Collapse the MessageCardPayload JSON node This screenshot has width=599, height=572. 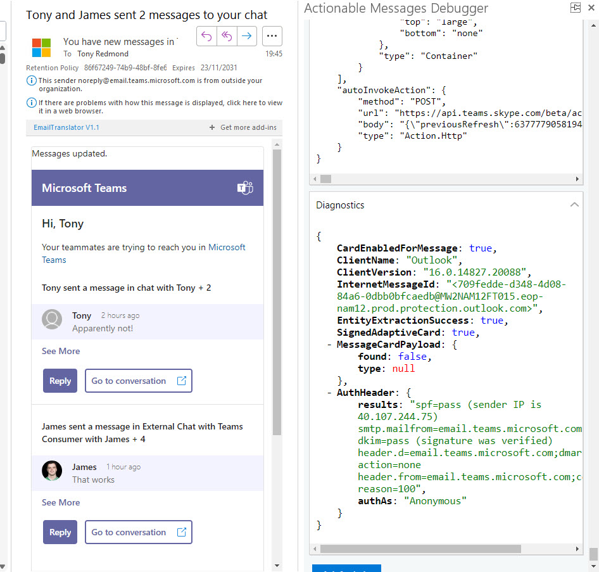[330, 345]
